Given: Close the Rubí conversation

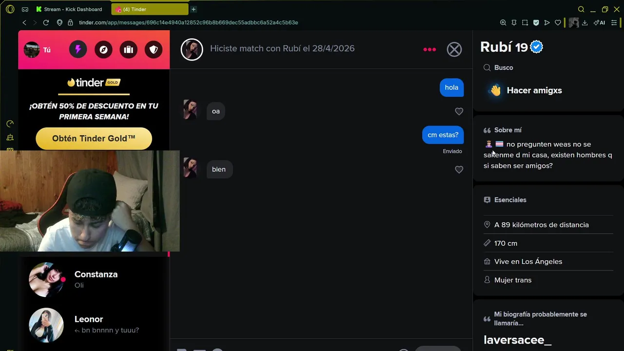Looking at the screenshot, I should click(x=454, y=49).
